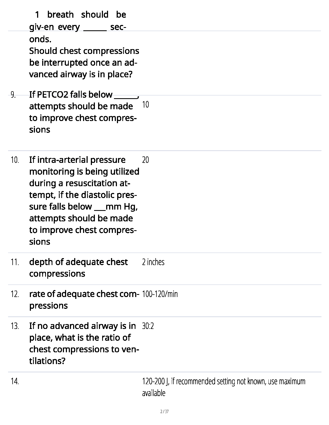329x425 pixels.
Task: Click item number 13
Action: point(15,326)
